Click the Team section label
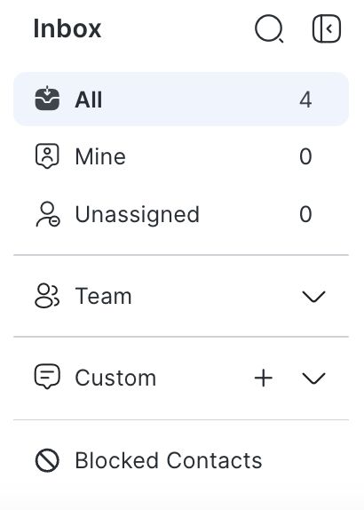The width and height of the screenshot is (364, 510). [x=103, y=296]
